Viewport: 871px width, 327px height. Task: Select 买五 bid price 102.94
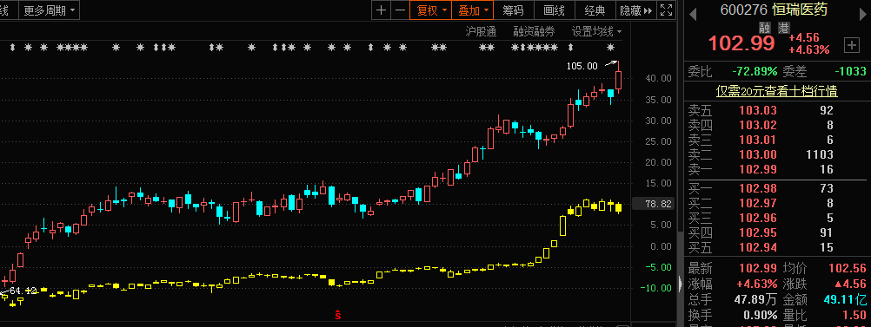click(x=758, y=248)
